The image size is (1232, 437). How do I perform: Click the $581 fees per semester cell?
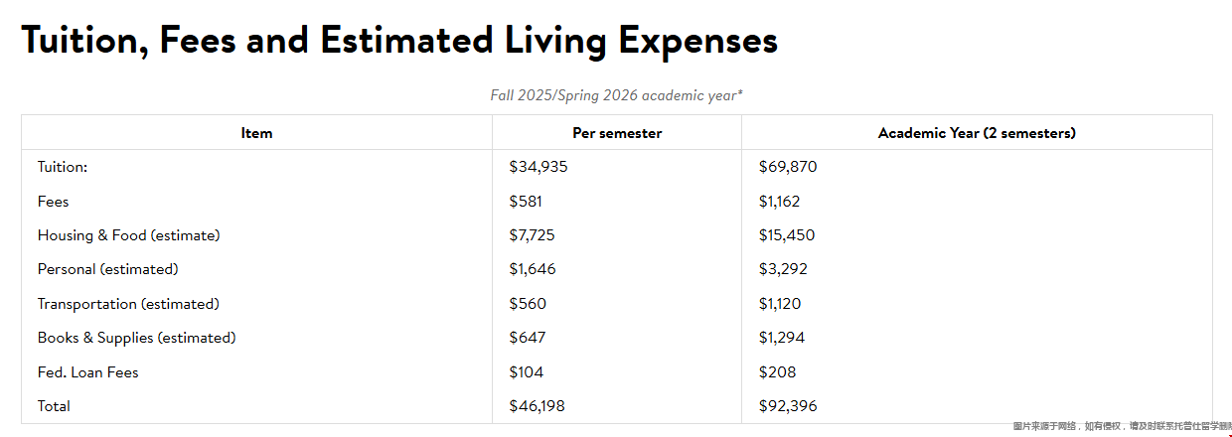[526, 201]
